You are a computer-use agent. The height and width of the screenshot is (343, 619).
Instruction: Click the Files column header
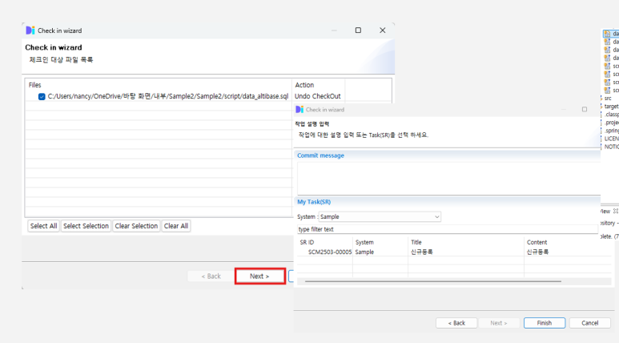pyautogui.click(x=34, y=85)
